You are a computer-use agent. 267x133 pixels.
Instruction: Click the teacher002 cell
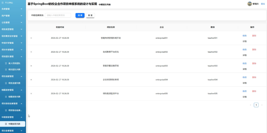pyautogui.click(x=213, y=52)
